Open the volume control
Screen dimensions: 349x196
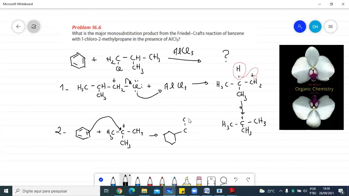[305, 191]
